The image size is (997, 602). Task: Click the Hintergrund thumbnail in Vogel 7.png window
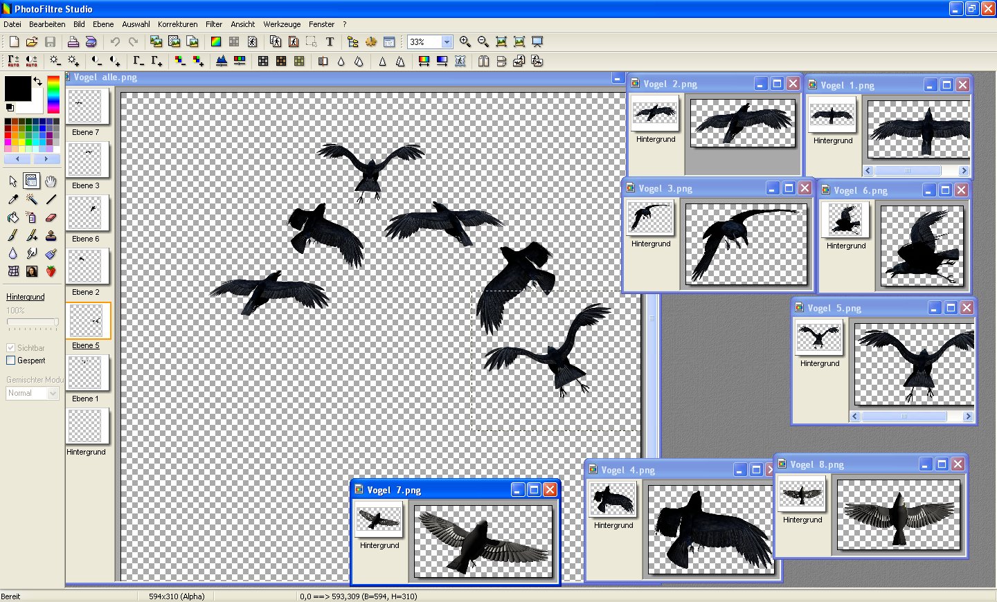point(379,520)
